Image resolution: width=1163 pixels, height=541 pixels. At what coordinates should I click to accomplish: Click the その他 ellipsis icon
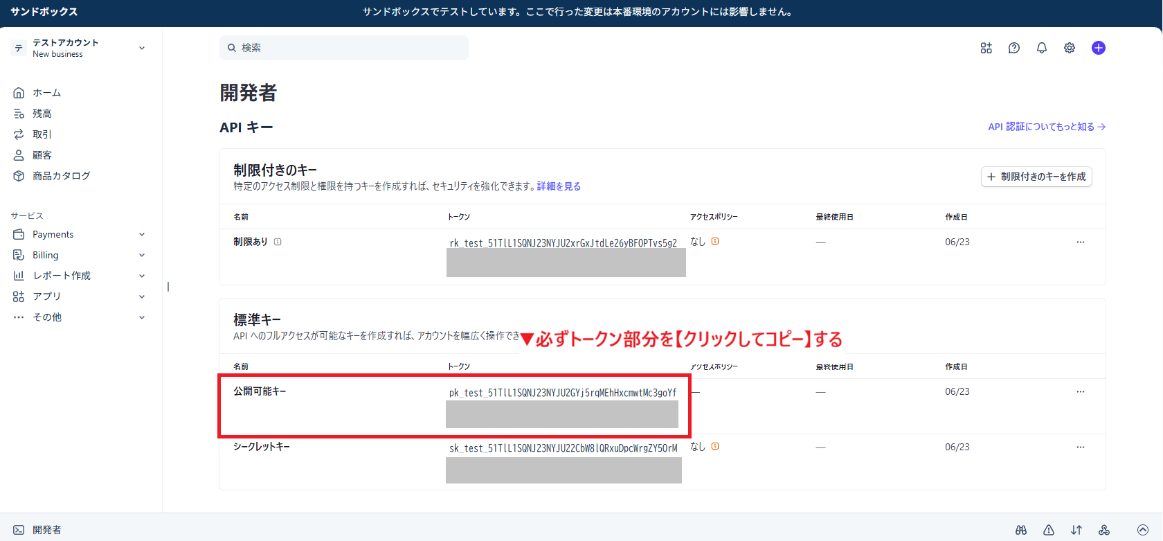[x=19, y=317]
